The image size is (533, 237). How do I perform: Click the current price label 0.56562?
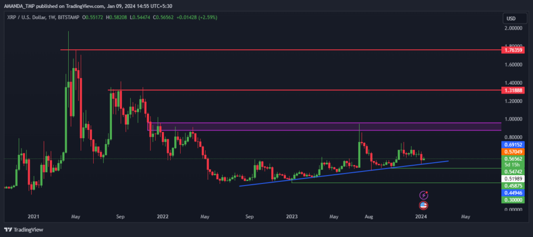513,158
